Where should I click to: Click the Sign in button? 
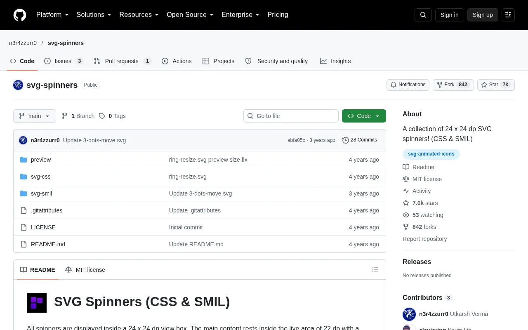(449, 15)
